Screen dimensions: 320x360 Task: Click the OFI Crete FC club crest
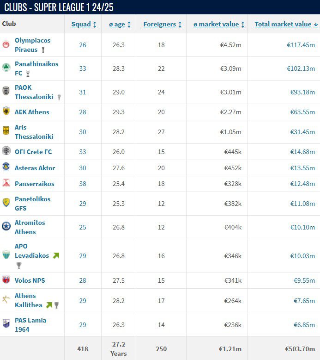6,151
